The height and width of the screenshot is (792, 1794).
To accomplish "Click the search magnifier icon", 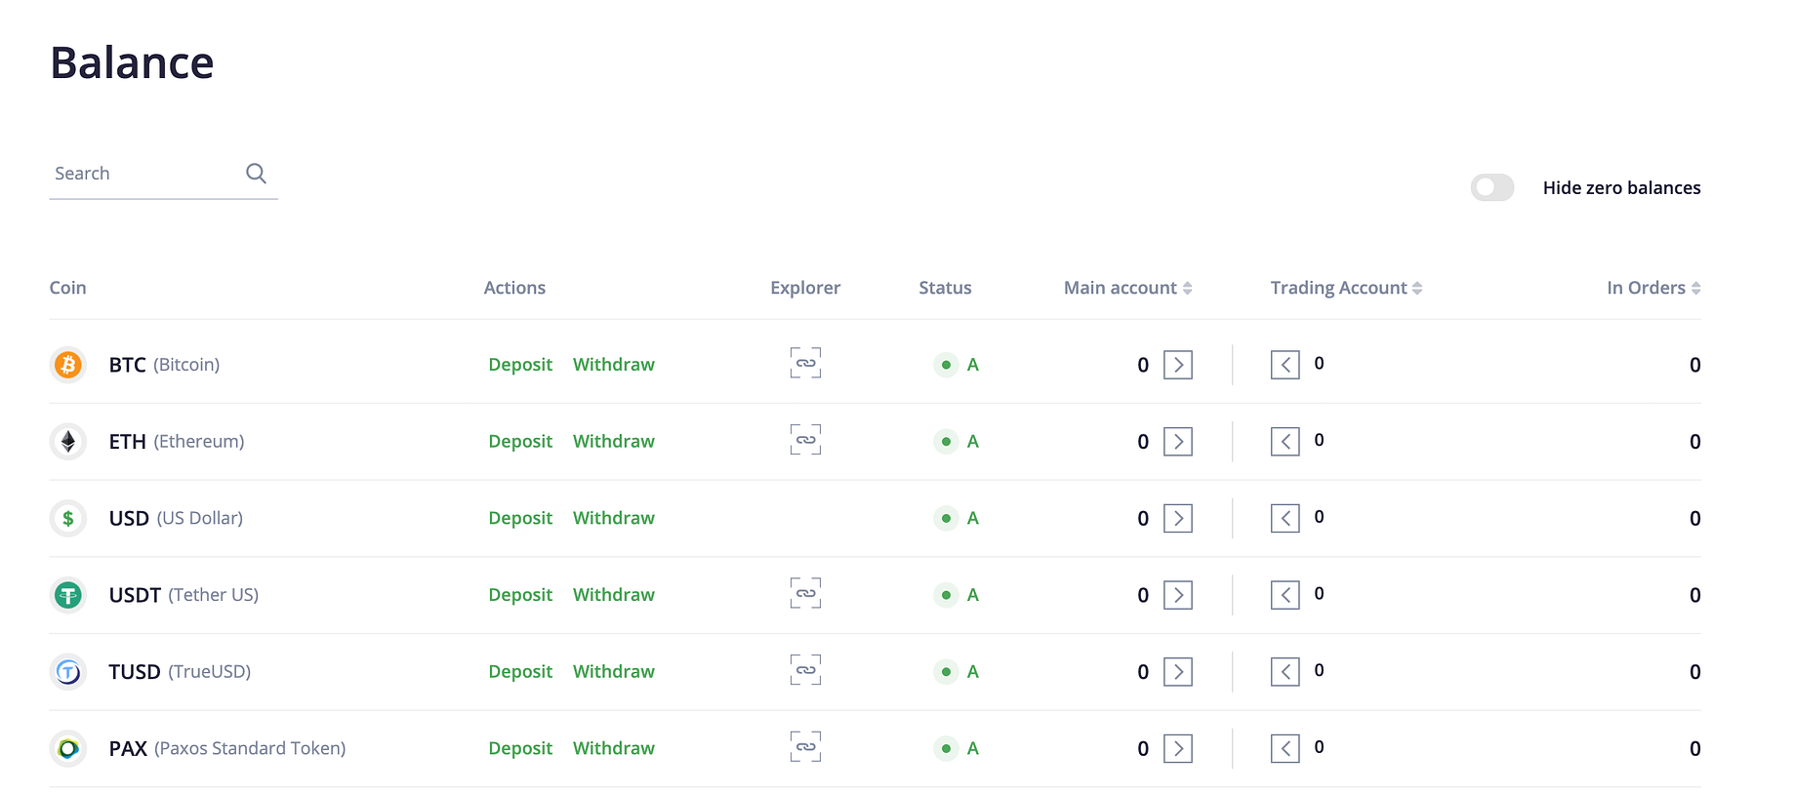I will point(256,174).
